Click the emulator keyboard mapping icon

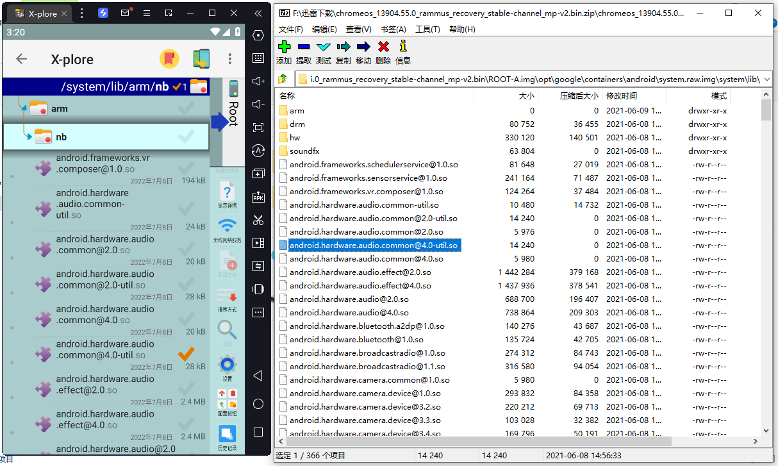(x=258, y=58)
